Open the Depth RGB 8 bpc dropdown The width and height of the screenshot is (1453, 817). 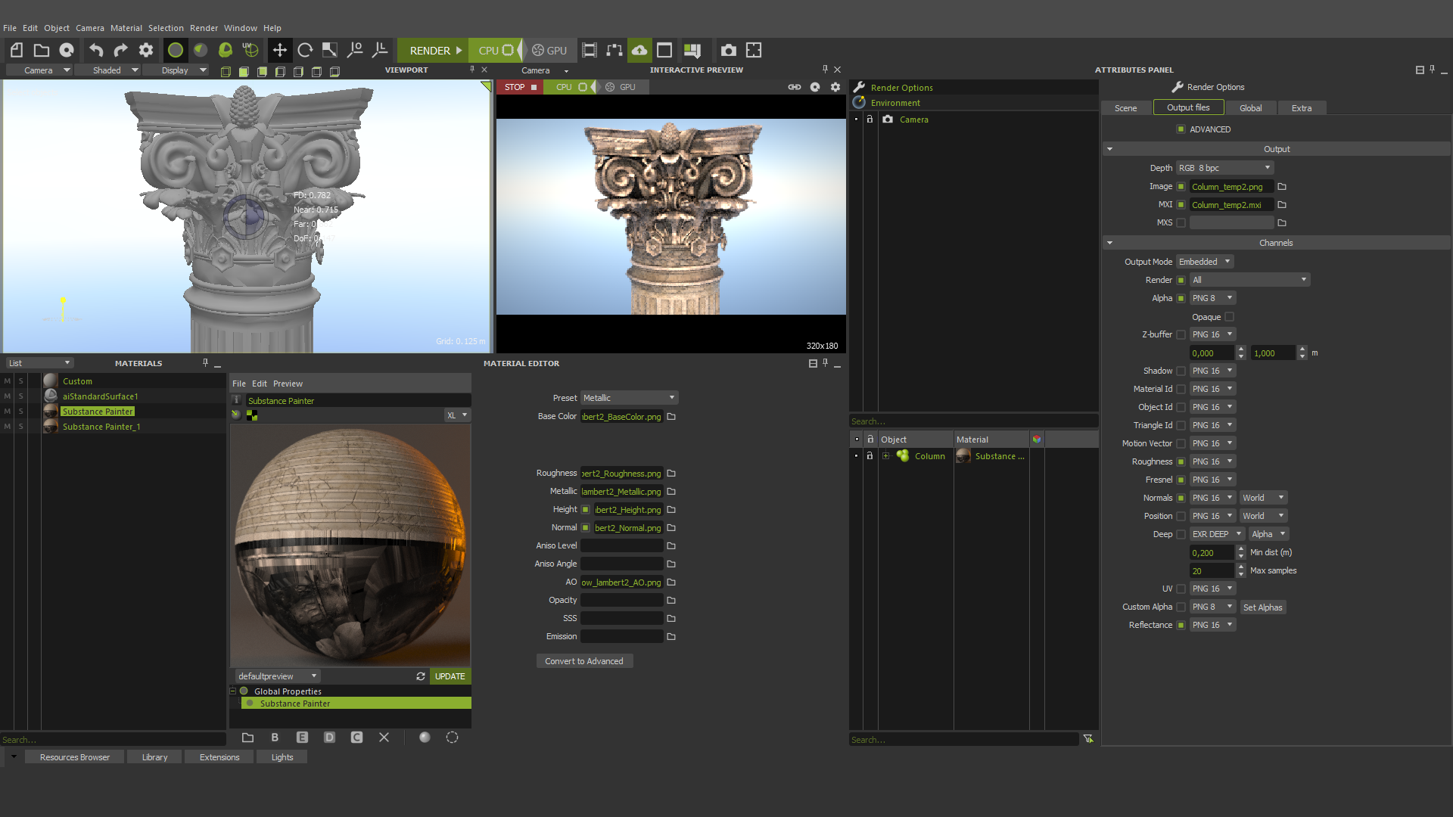pyautogui.click(x=1224, y=168)
